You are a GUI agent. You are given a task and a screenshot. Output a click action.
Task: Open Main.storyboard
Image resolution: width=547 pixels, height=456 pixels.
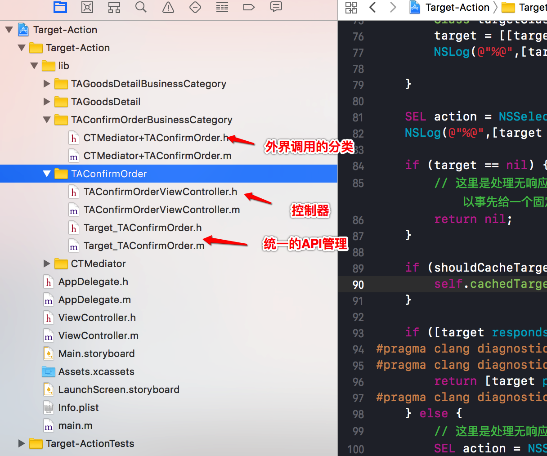click(96, 353)
